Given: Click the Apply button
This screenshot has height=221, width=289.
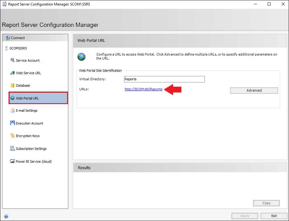Looking at the screenshot, I should pyautogui.click(x=245, y=216).
